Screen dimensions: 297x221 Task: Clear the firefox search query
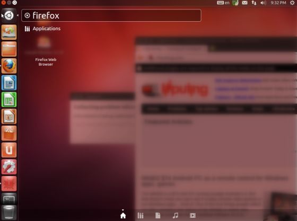click(x=27, y=15)
